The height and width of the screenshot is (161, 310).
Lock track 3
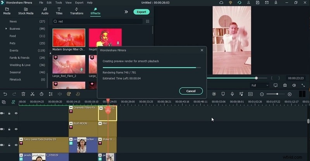click(9, 129)
